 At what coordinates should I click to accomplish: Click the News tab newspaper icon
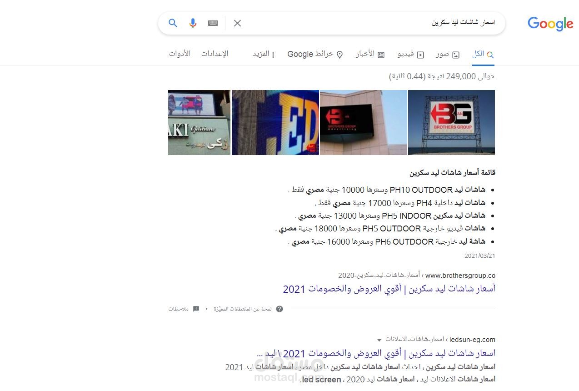coord(381,55)
